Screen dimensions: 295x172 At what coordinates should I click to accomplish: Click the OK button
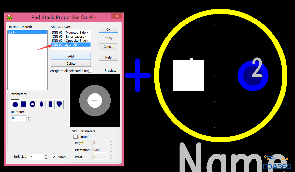point(108,29)
